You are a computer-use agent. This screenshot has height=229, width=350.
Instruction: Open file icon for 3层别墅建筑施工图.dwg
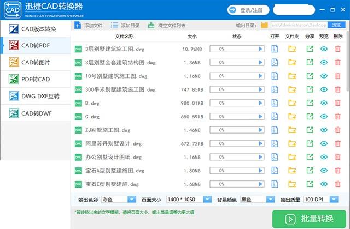pos(275,49)
